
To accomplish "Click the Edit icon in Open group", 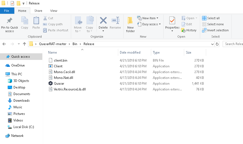I will (x=184, y=24).
